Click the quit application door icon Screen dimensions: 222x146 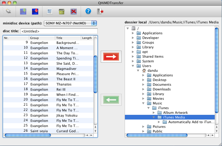point(100,11)
